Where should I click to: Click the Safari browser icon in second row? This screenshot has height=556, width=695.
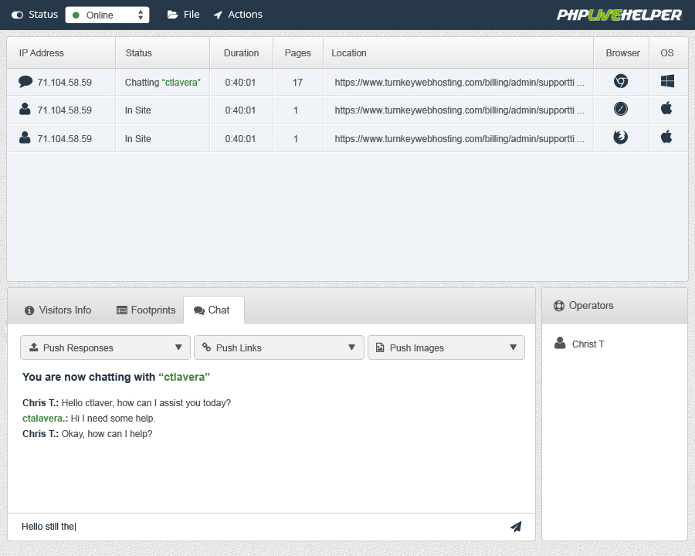click(x=621, y=109)
